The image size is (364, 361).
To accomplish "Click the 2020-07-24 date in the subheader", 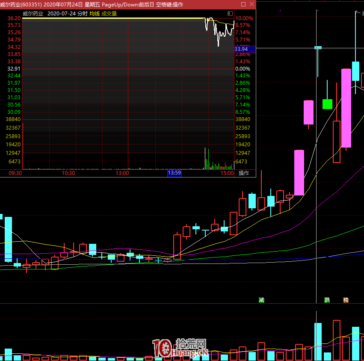I will click(62, 14).
